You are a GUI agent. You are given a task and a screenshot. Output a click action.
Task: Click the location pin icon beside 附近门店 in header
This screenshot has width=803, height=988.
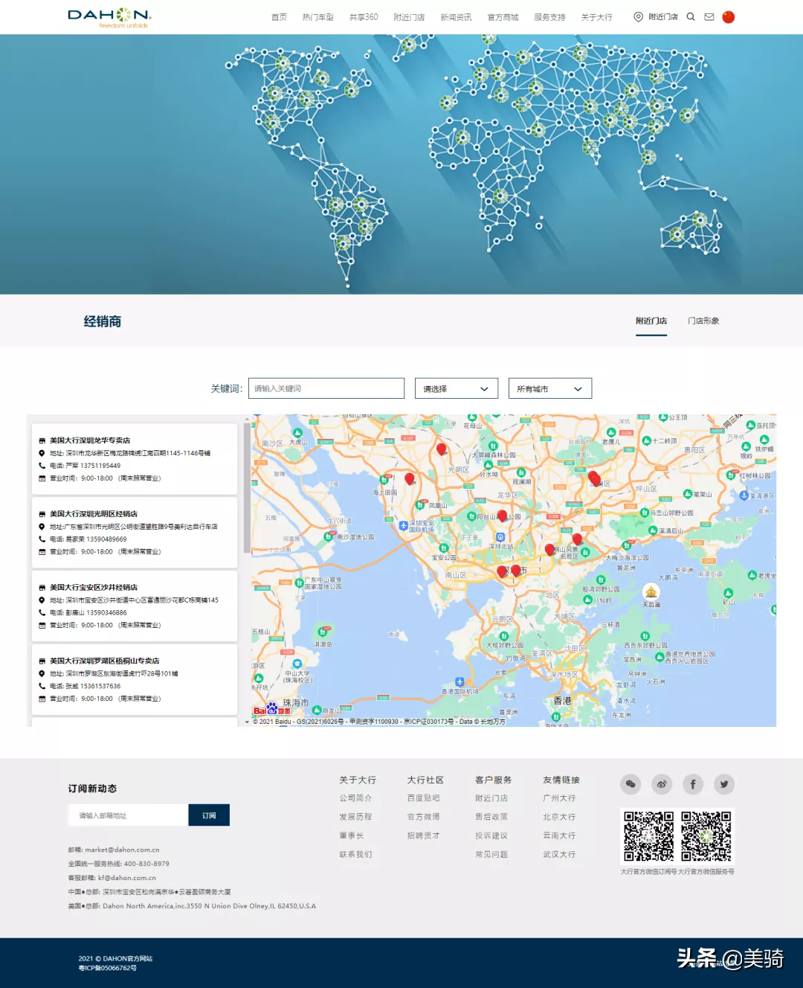638,16
